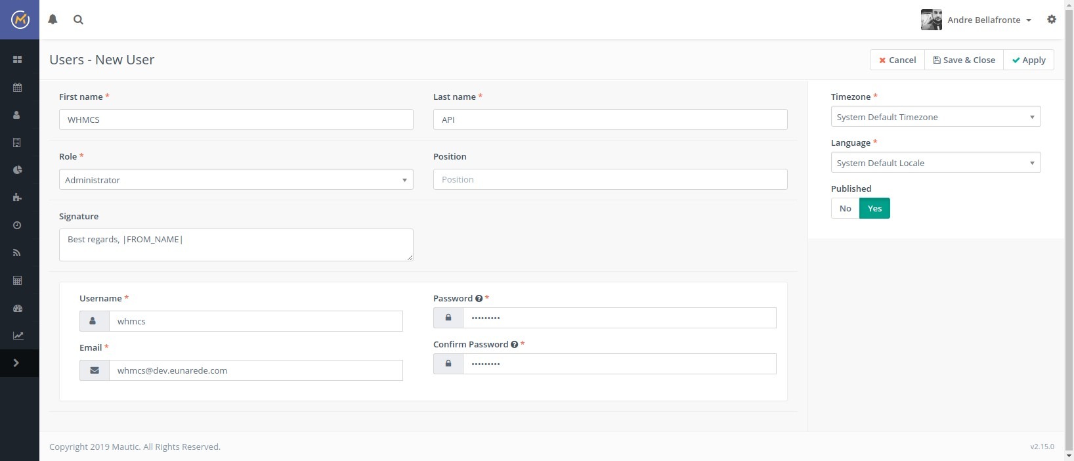The height and width of the screenshot is (461, 1074).
Task: Open the Contacts person icon in sidebar
Action: click(18, 115)
